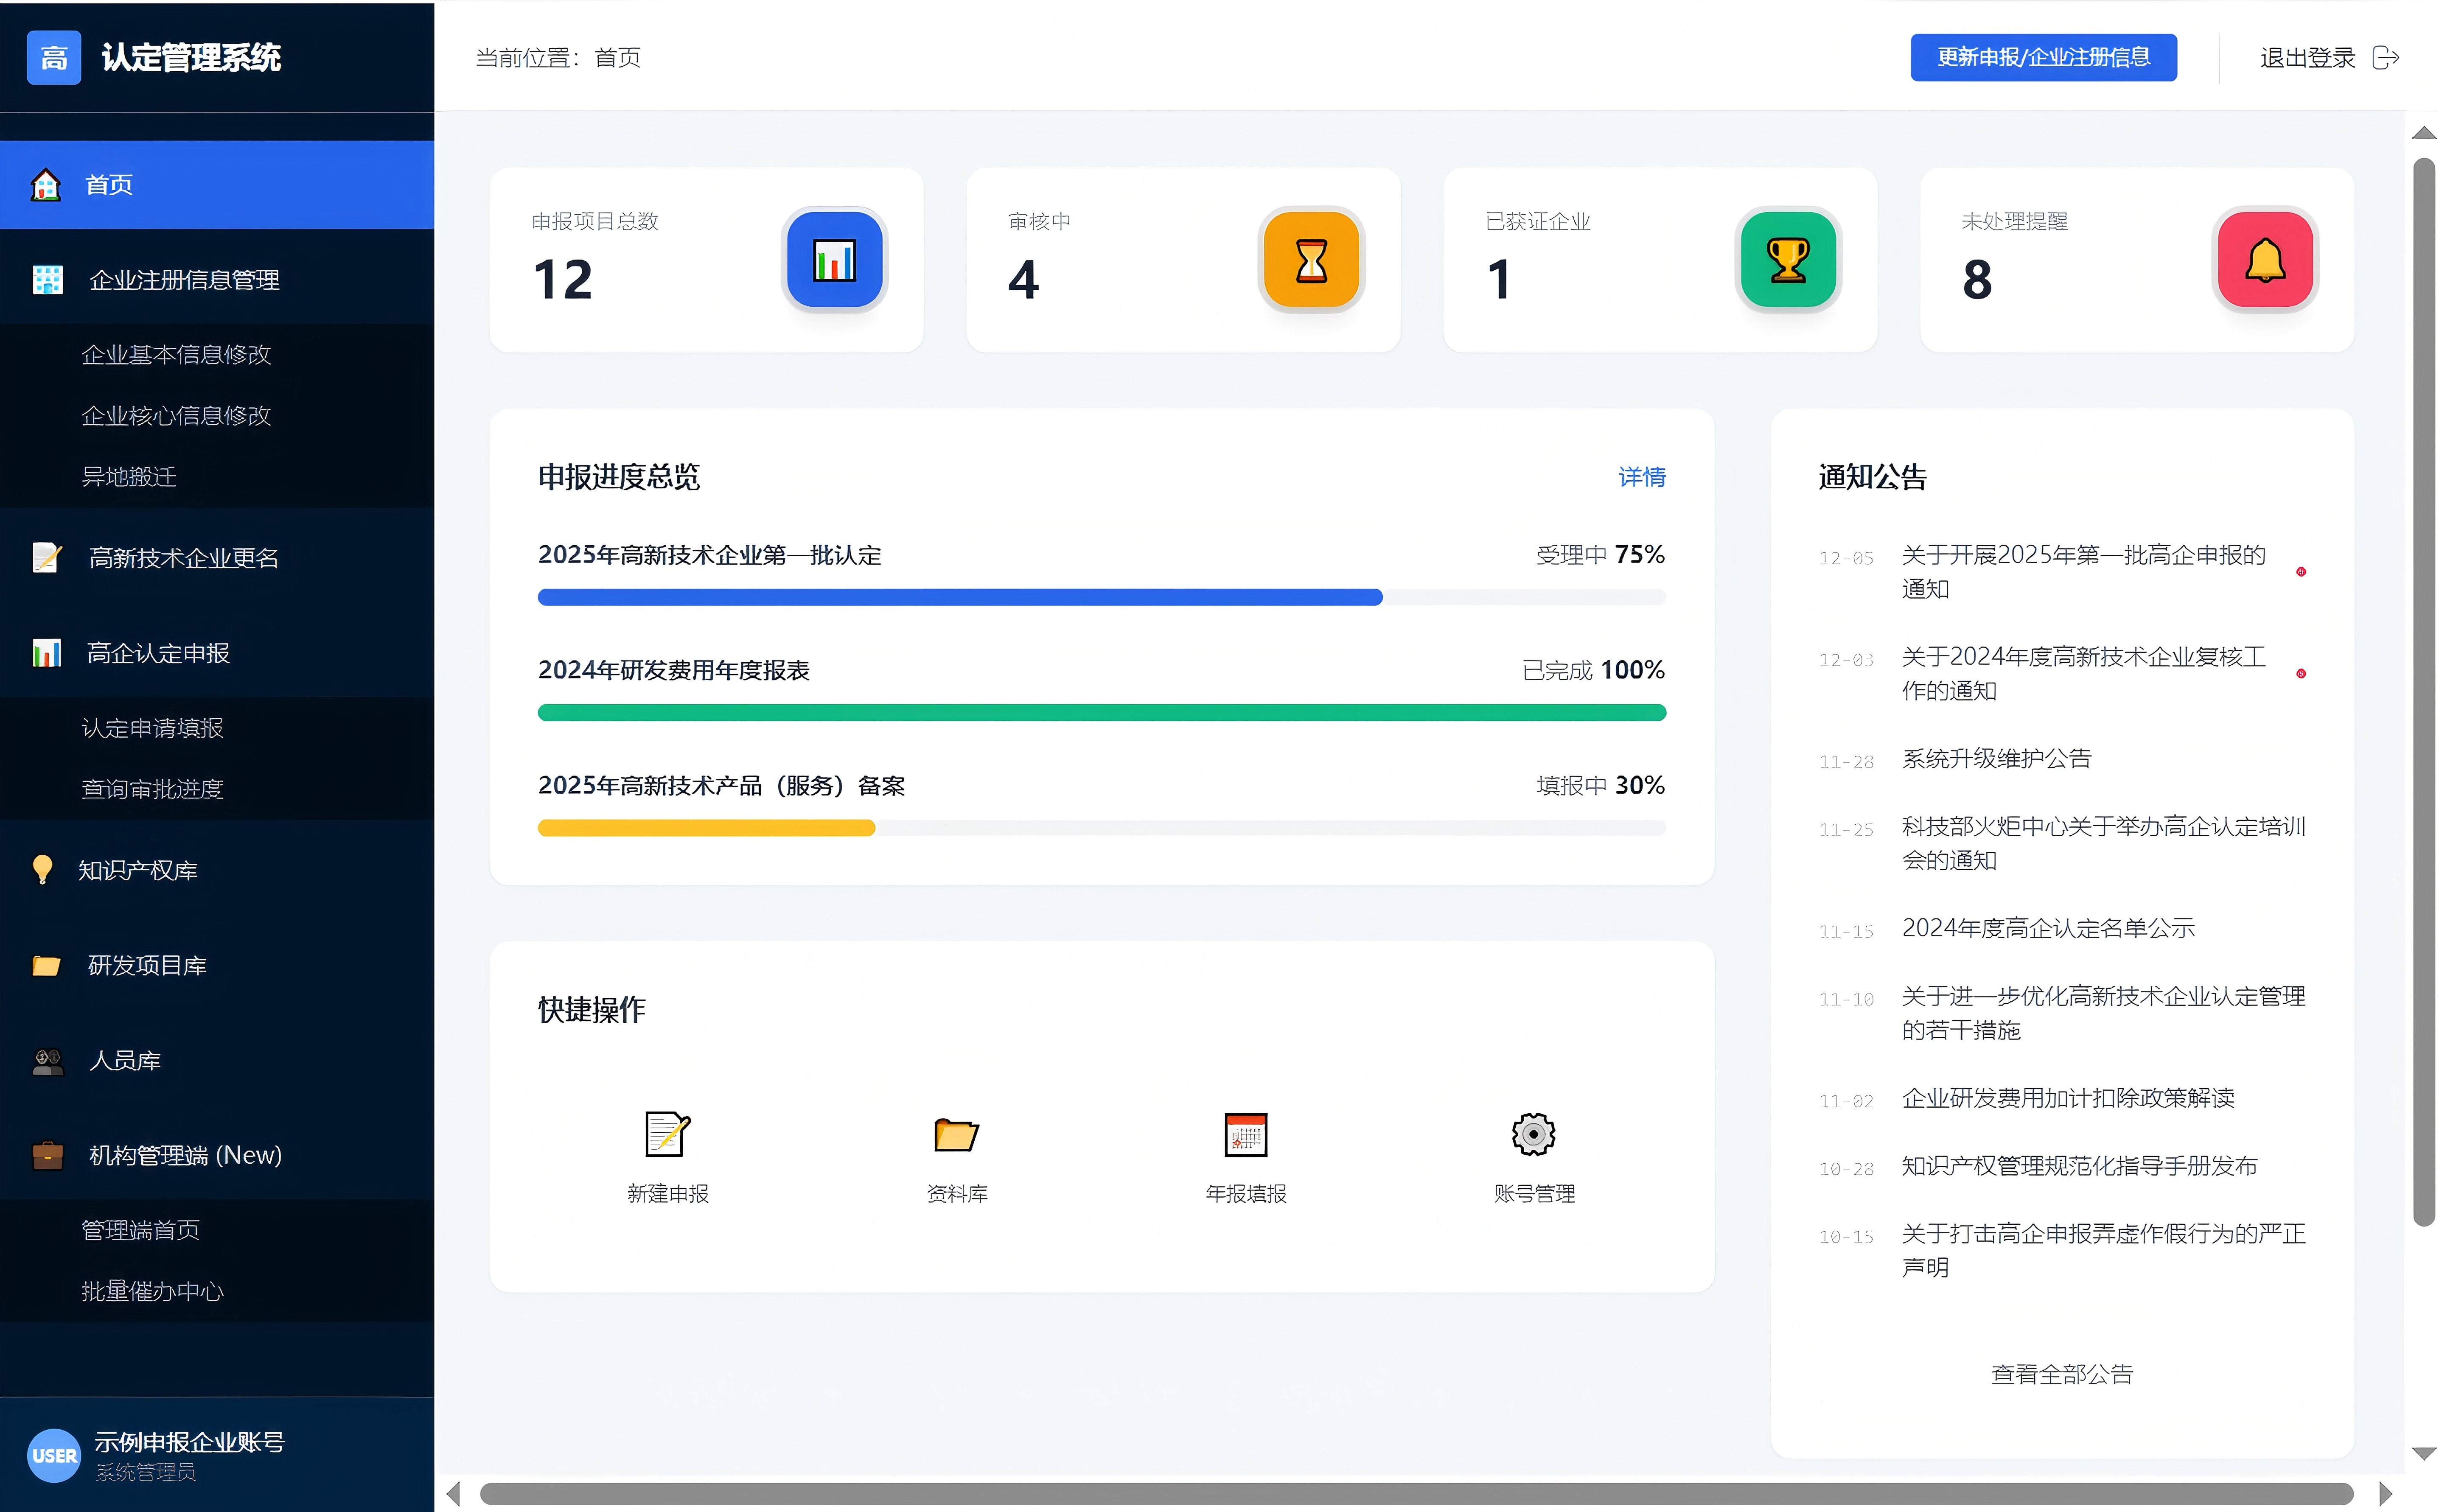Image resolution: width=2439 pixels, height=1512 pixels.
Task: Click the red bell reminder icon
Action: [x=2265, y=260]
